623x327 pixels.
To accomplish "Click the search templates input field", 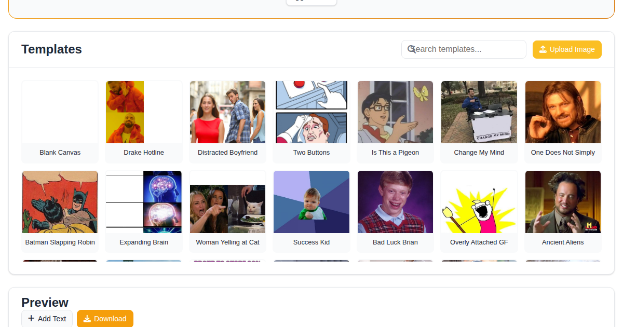I will point(464,49).
